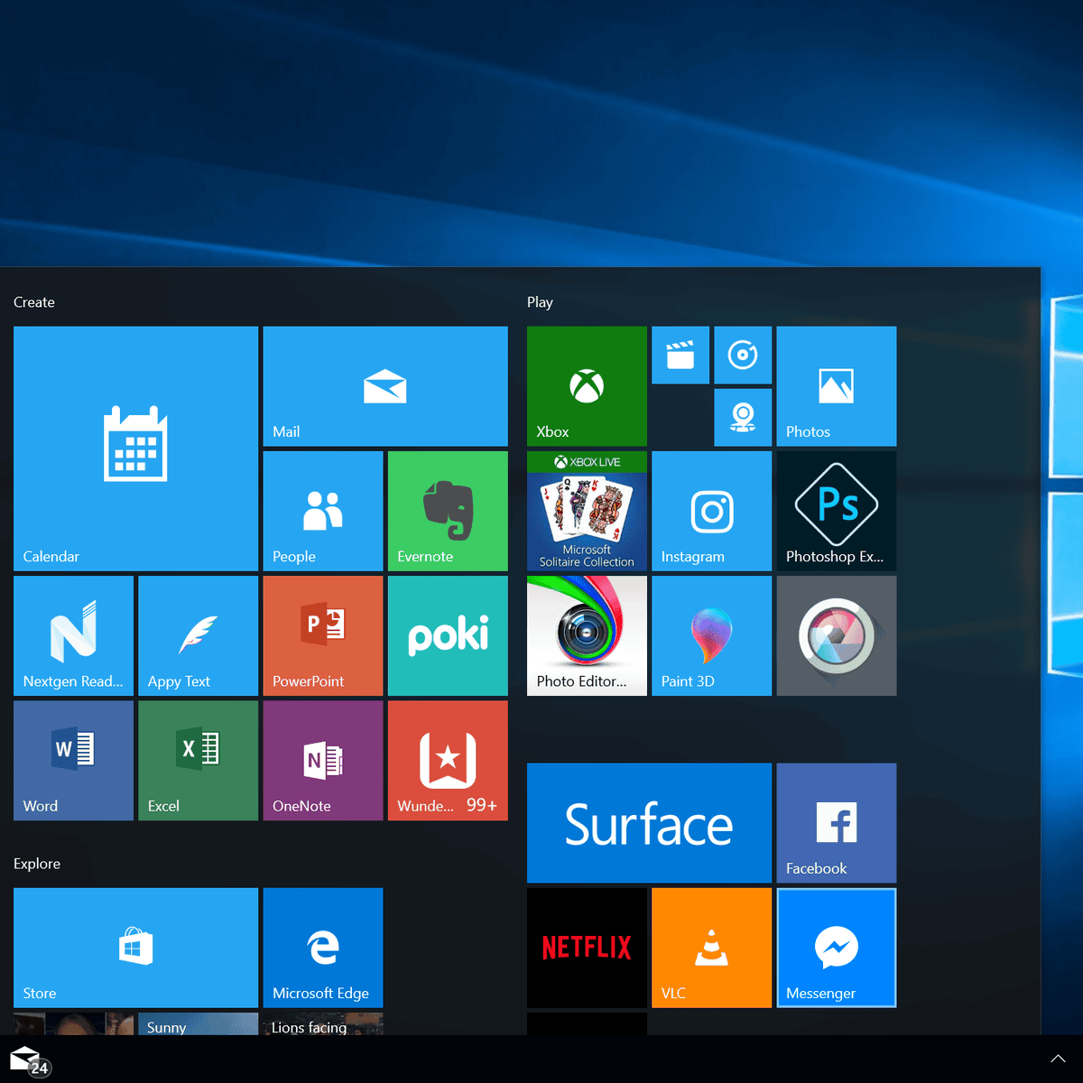This screenshot has height=1083, width=1083.
Task: Open the Excel tile
Action: (x=198, y=760)
